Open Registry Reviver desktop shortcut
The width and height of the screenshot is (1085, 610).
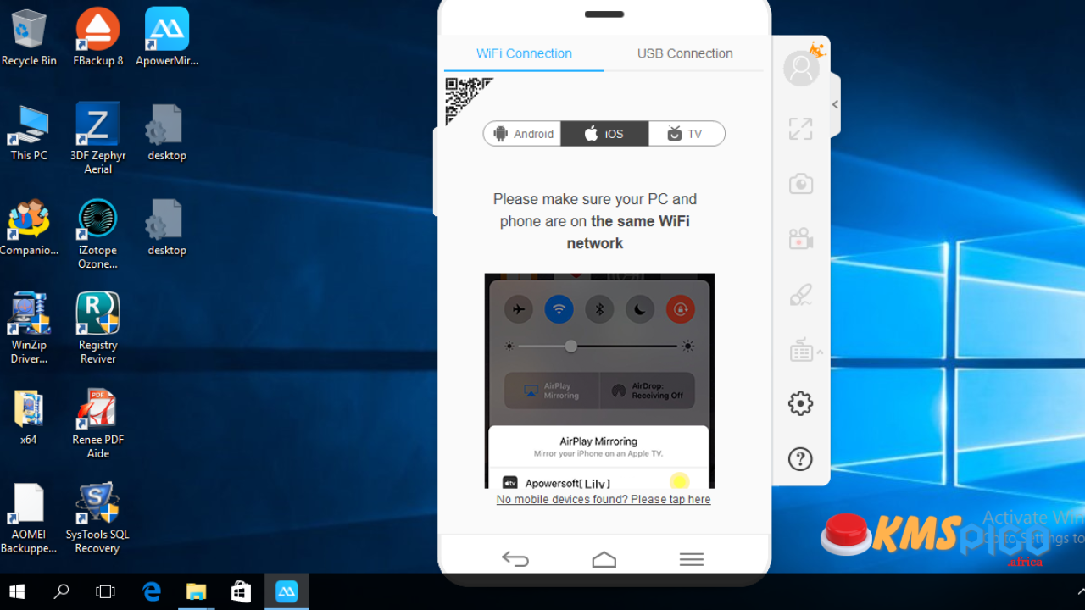click(x=97, y=329)
